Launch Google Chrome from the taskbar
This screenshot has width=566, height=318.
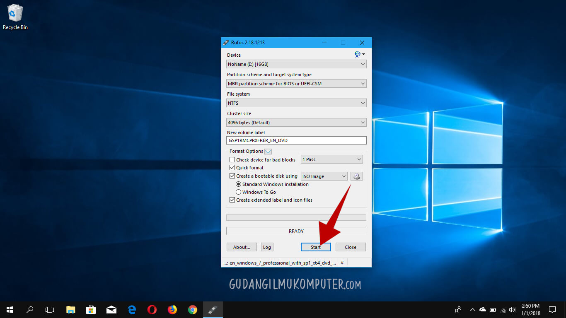pos(193,310)
